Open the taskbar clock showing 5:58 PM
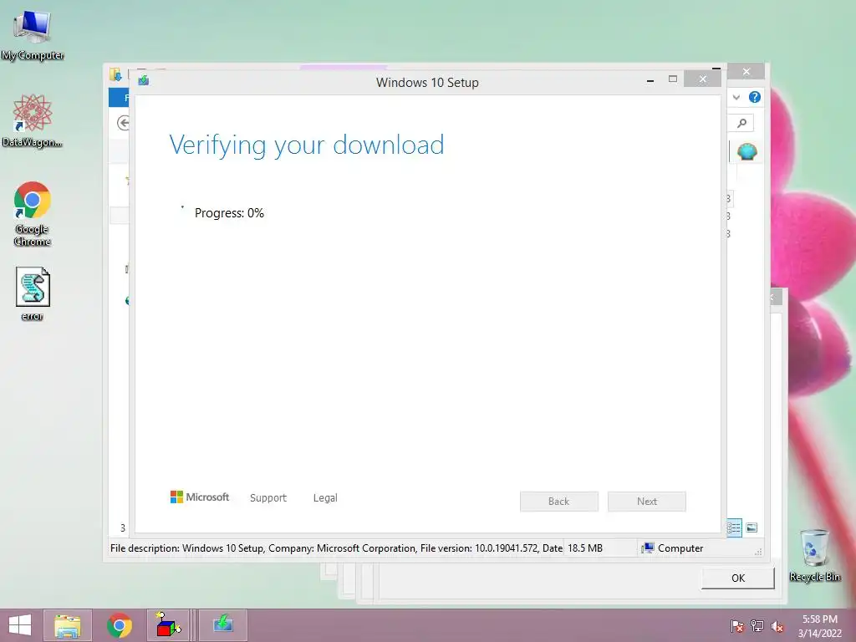The width and height of the screenshot is (856, 642). [x=819, y=626]
